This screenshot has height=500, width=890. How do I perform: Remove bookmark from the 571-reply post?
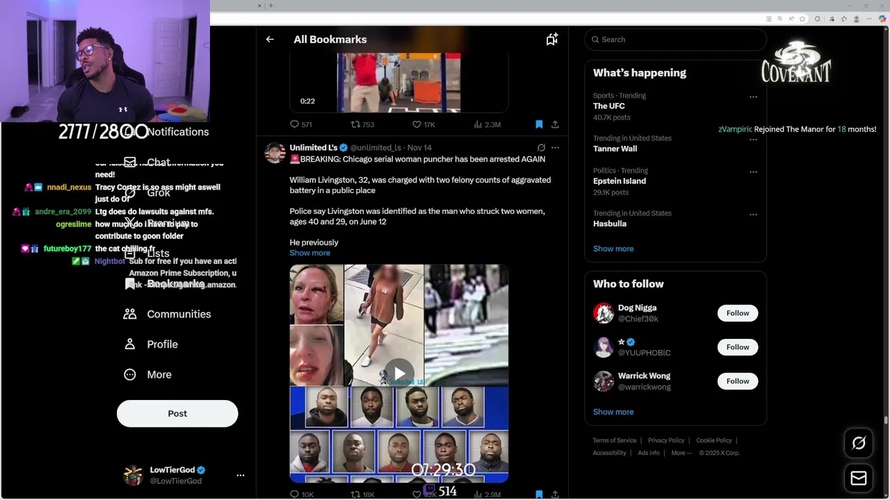point(539,124)
